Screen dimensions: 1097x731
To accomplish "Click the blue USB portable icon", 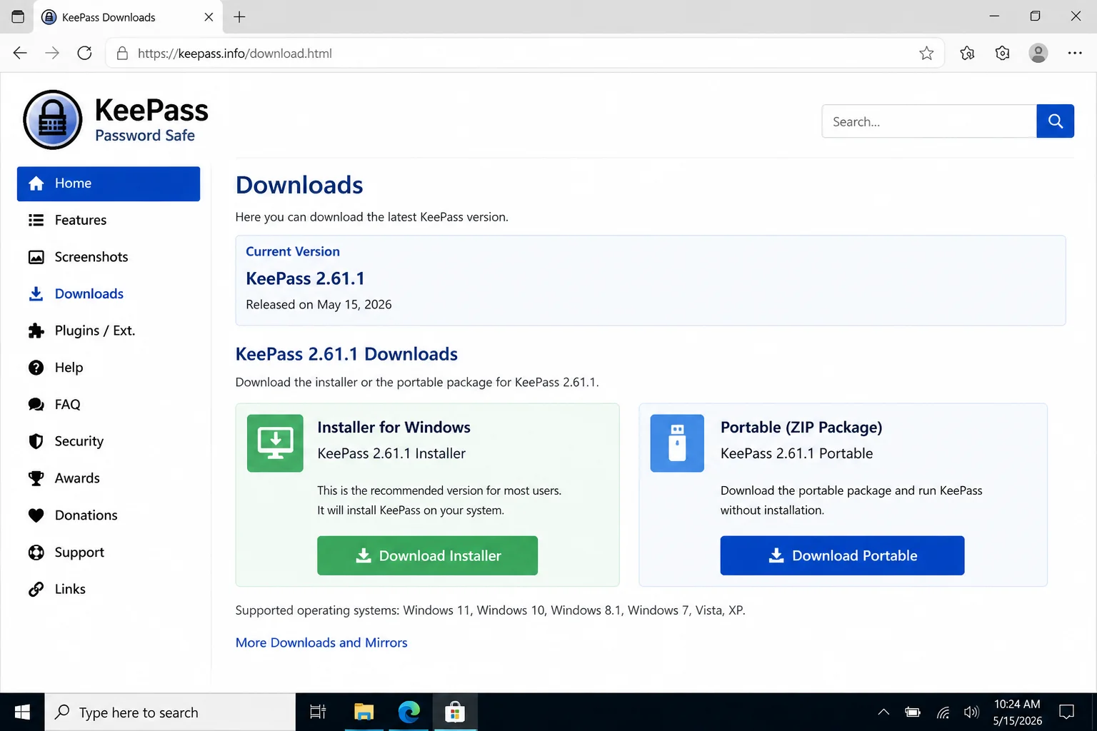I will (677, 443).
